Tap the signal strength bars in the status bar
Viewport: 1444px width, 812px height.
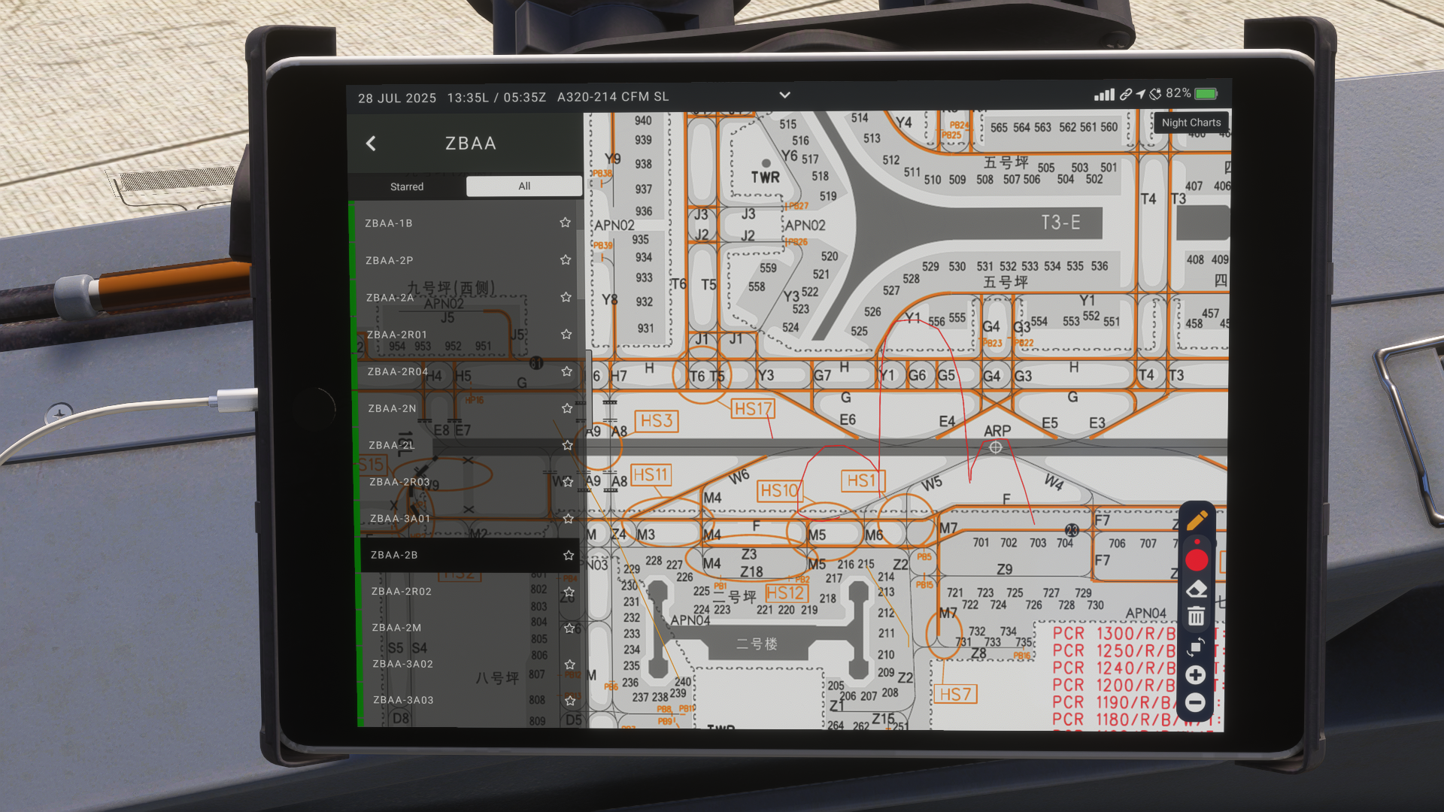coord(1104,94)
